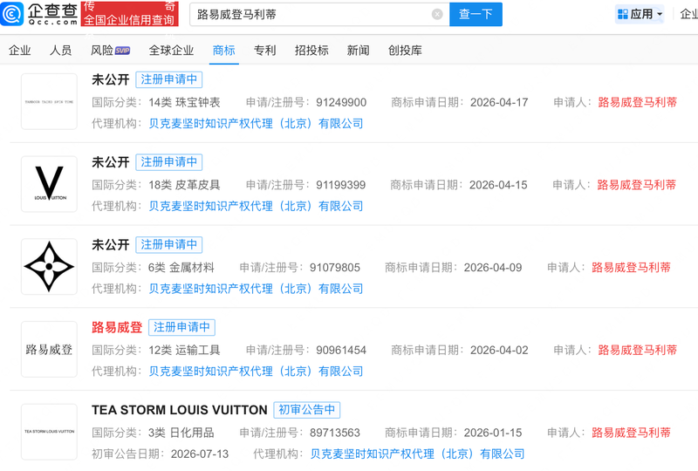Select the 商标 tab

click(224, 51)
